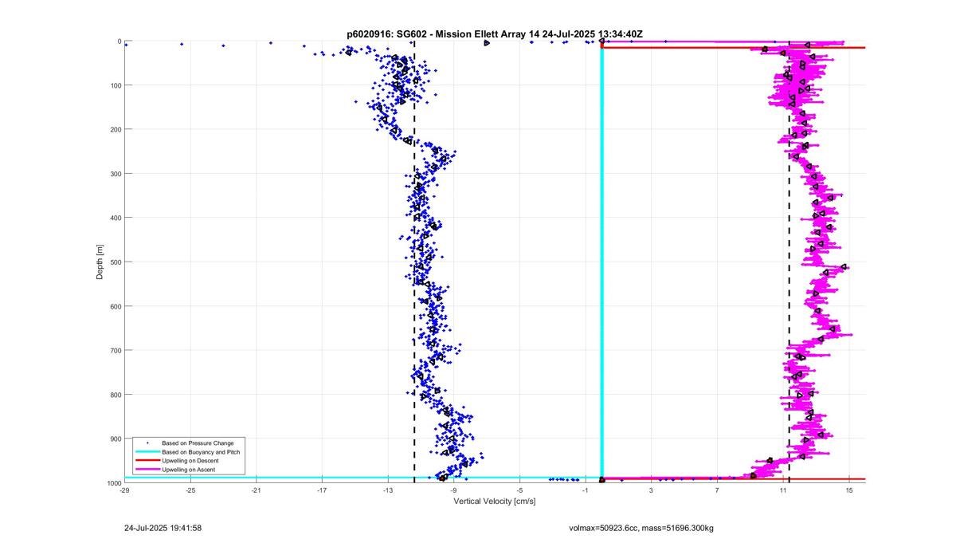The image size is (956, 543).
Task: Click the cyan line sample in the legend
Action: click(147, 452)
